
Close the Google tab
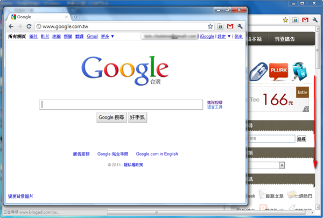pos(66,17)
